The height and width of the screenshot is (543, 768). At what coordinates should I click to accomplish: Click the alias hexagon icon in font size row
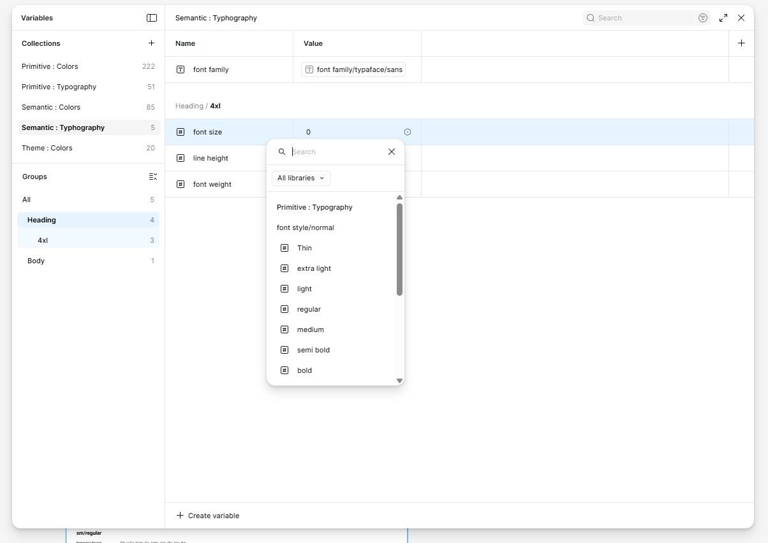coord(408,132)
